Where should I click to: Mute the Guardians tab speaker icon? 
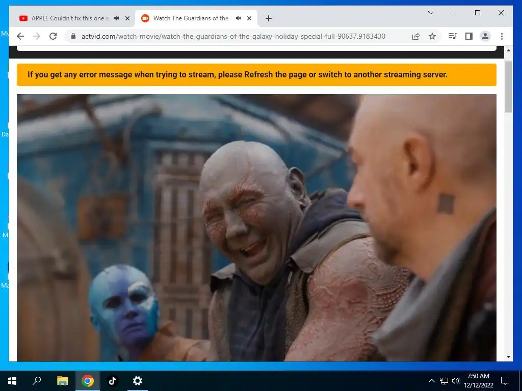click(239, 18)
